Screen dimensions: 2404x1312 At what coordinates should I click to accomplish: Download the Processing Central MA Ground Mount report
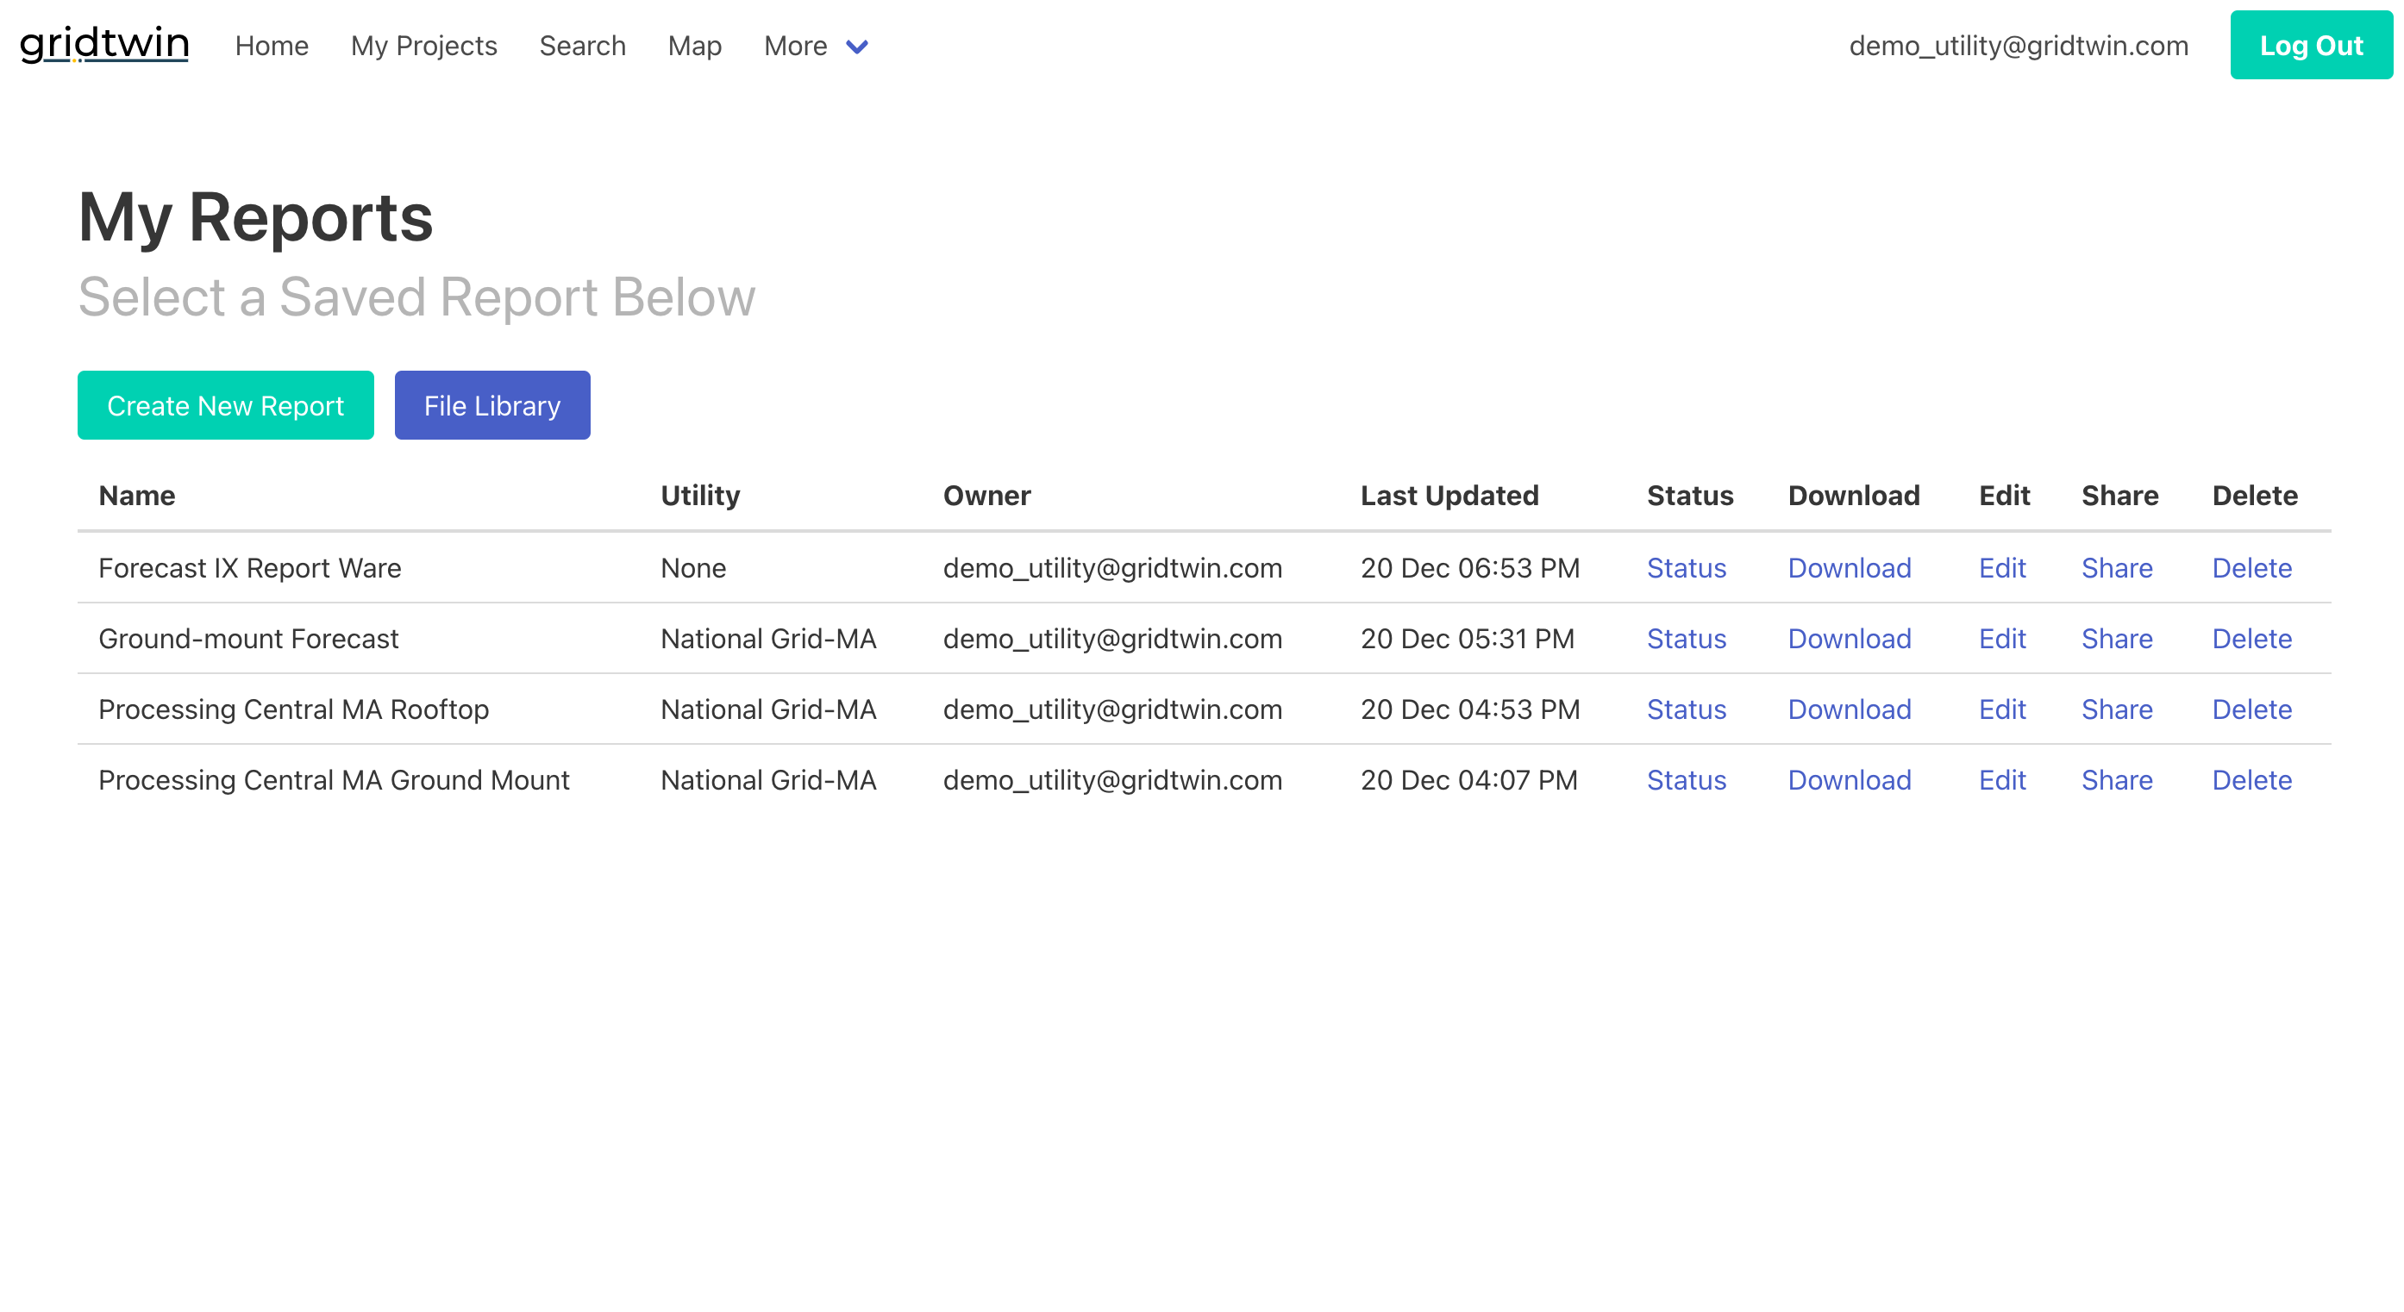(x=1850, y=780)
